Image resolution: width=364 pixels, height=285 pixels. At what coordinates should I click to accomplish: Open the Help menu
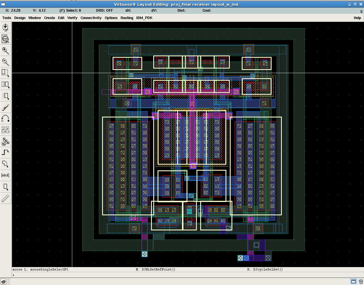click(357, 18)
